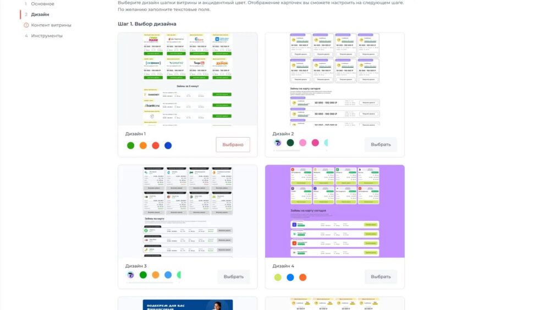Pick the orange color for Дизайн 1
This screenshot has width=550, height=310.
click(x=143, y=145)
